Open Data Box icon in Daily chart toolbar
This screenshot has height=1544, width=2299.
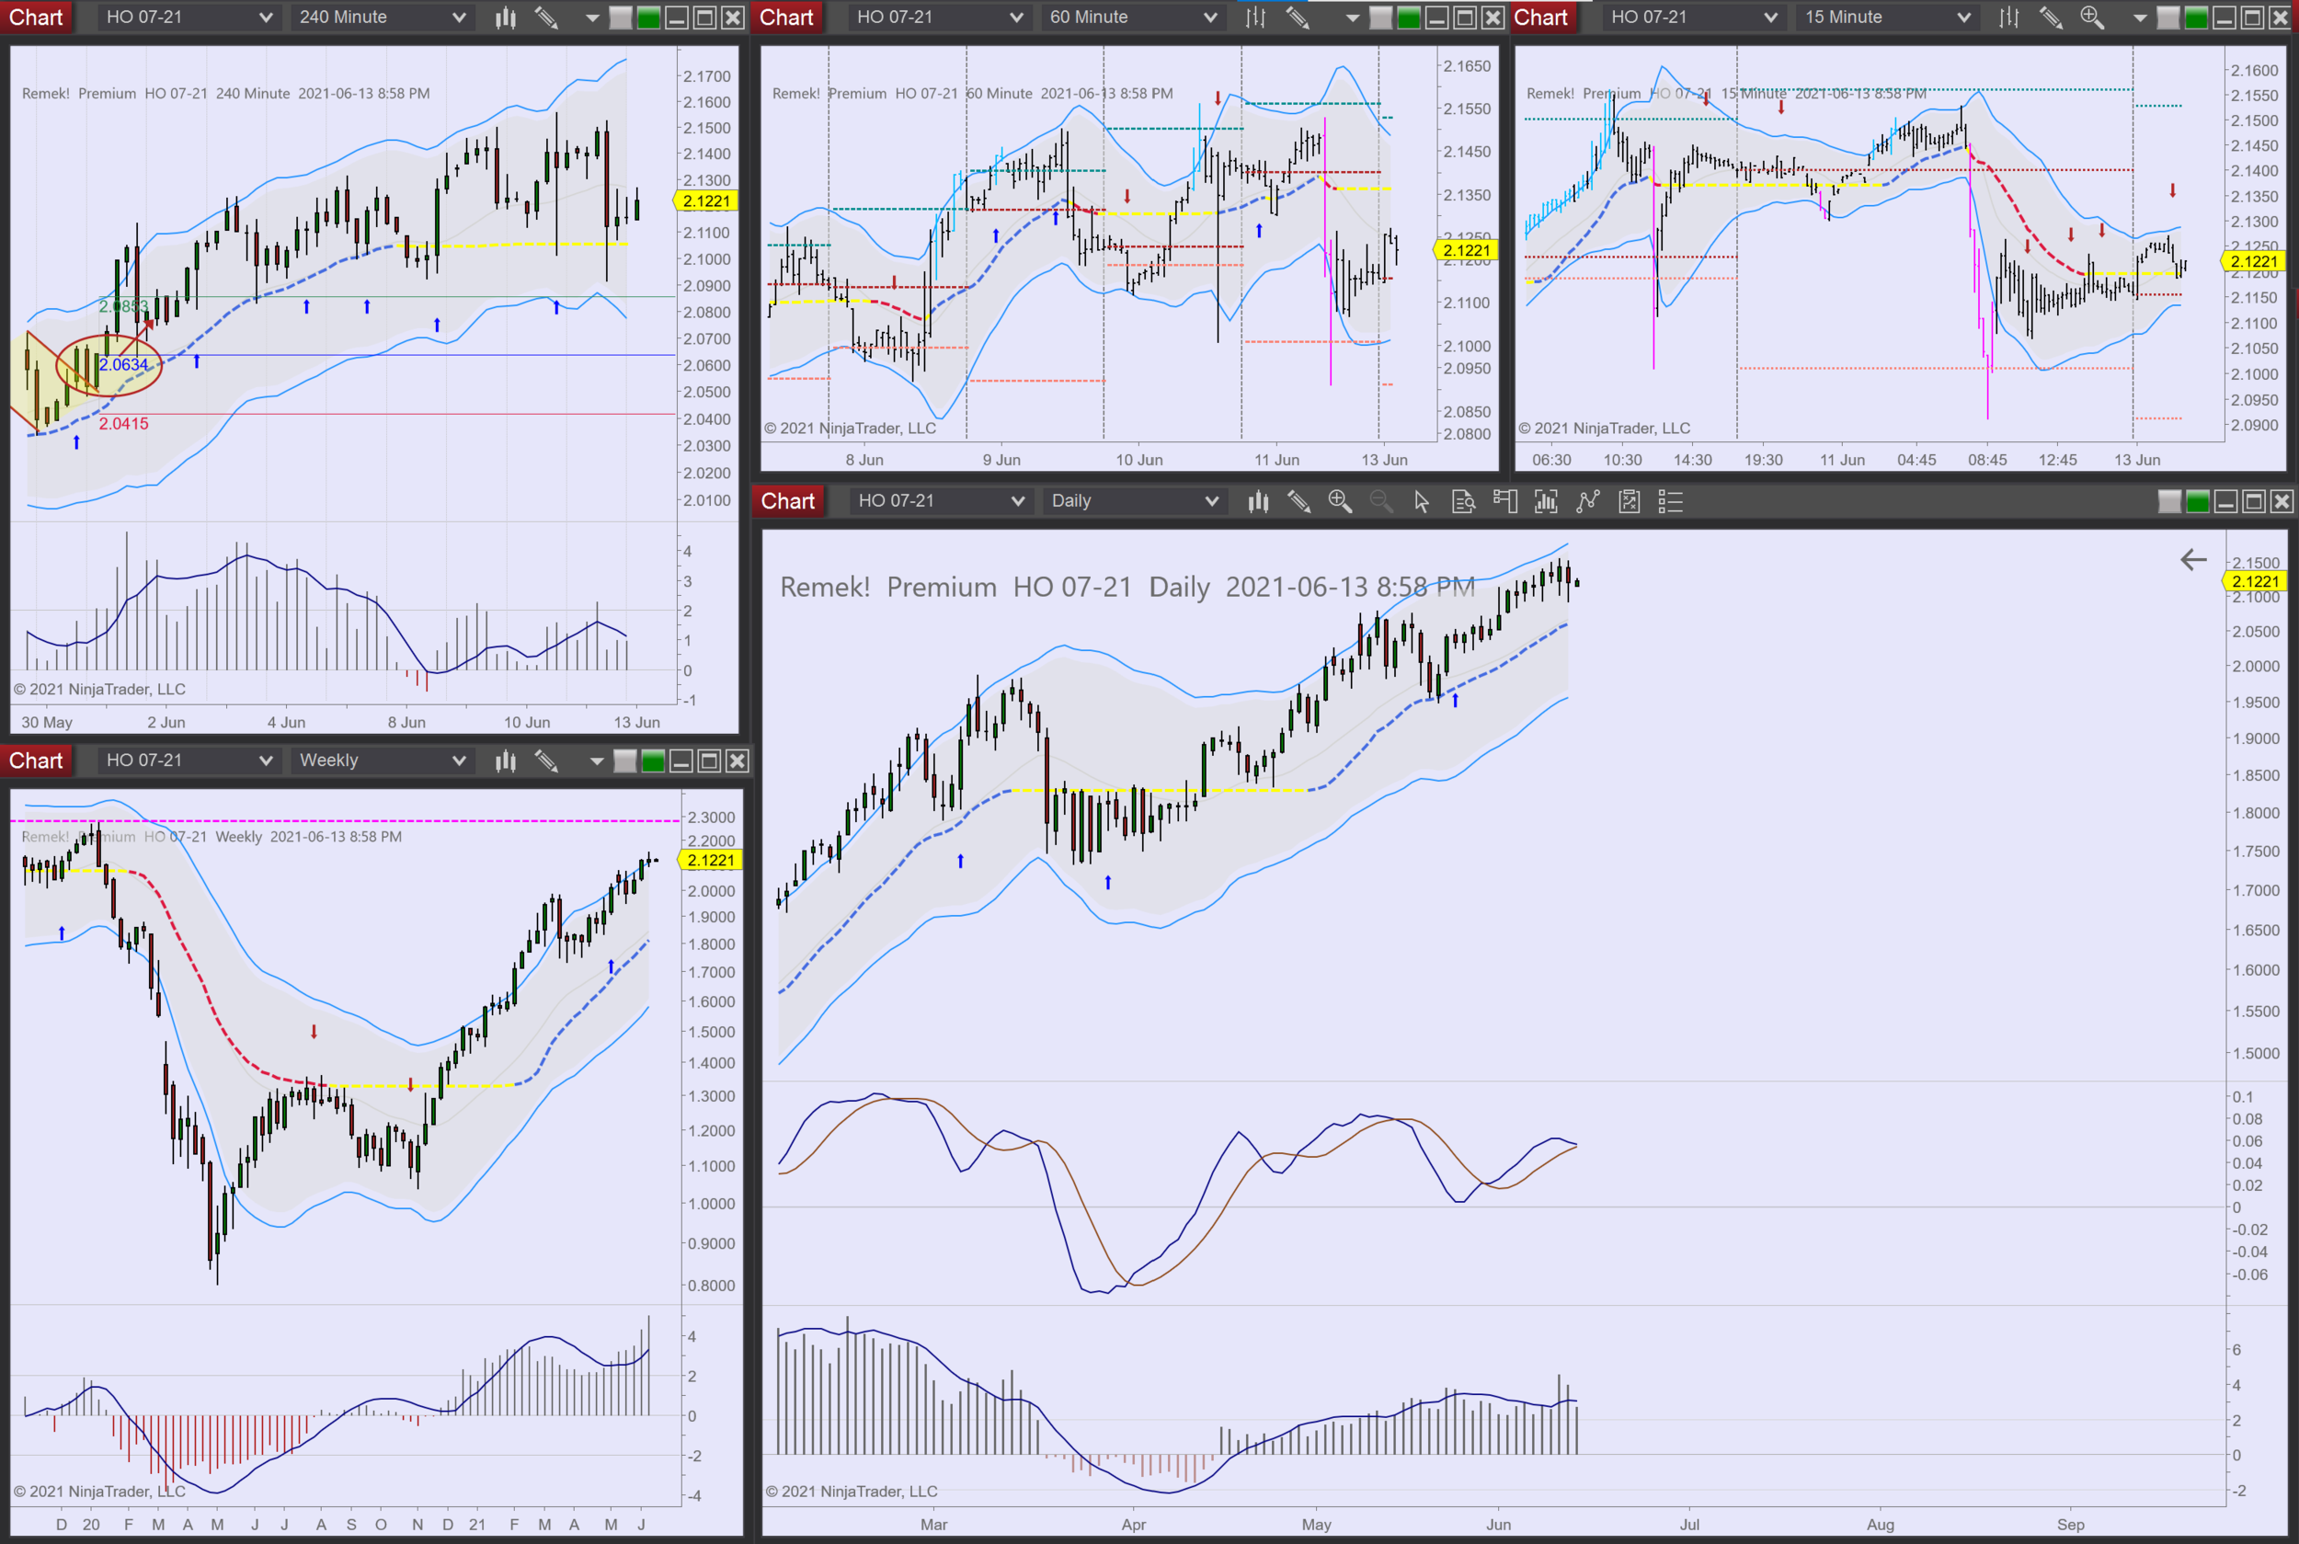(1463, 501)
